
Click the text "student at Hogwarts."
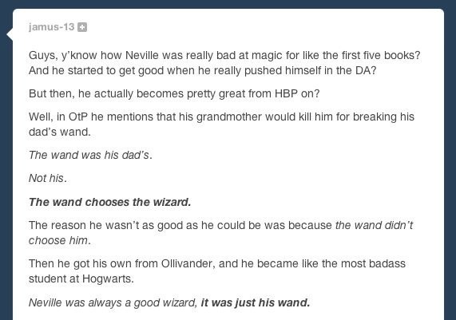tap(81, 279)
